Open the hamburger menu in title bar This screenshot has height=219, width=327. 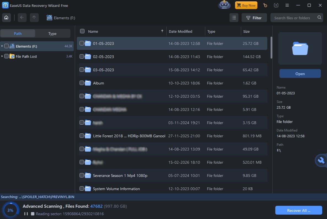287,5
